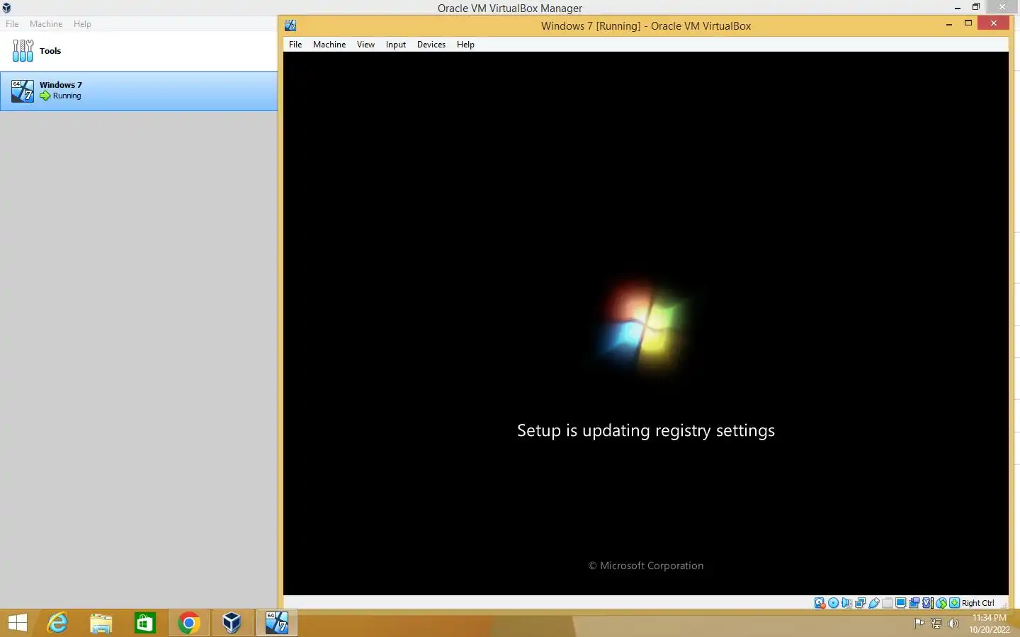The image size is (1020, 637).
Task: Restore down the VirtualBox Manager window
Action: coord(975,7)
